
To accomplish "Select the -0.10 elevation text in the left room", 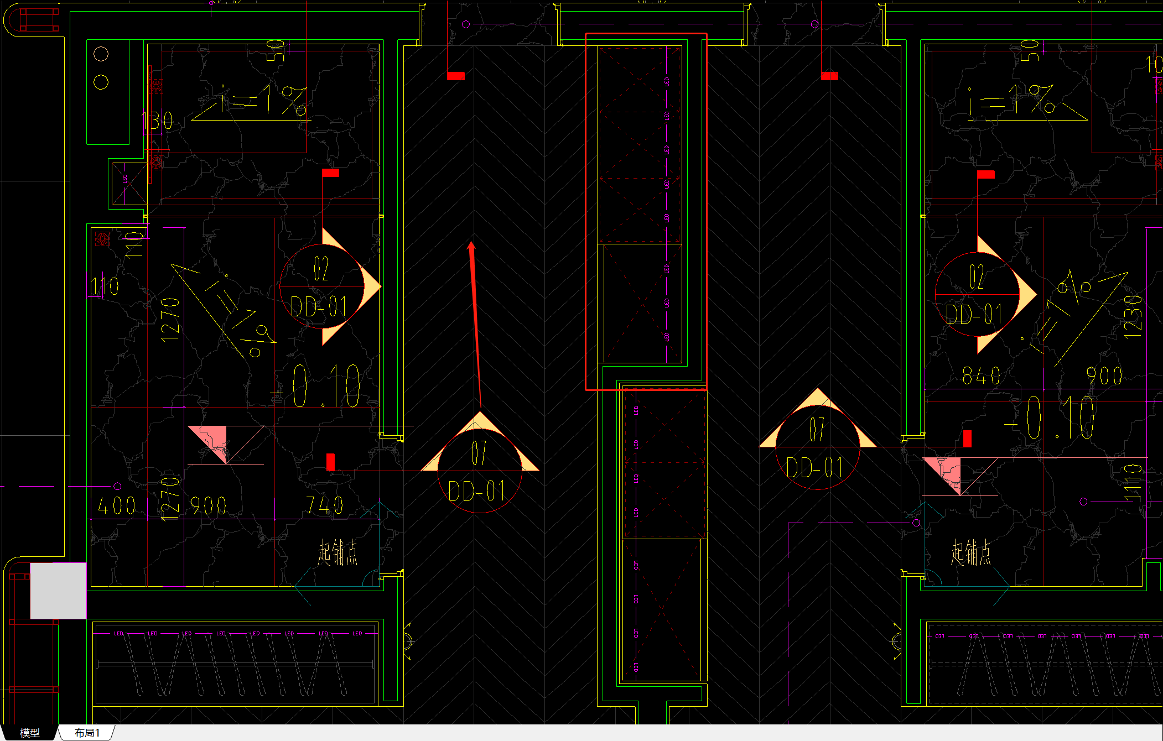I will tap(316, 386).
